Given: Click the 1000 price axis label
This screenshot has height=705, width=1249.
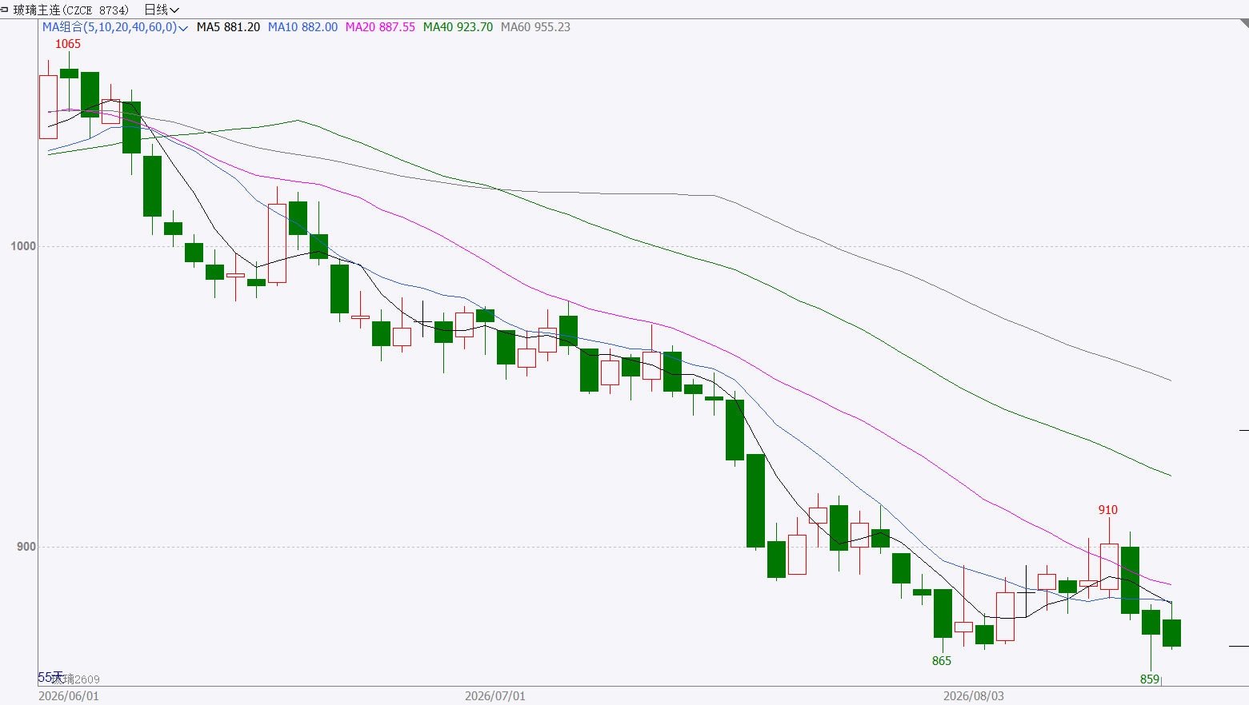Looking at the screenshot, I should click(23, 246).
